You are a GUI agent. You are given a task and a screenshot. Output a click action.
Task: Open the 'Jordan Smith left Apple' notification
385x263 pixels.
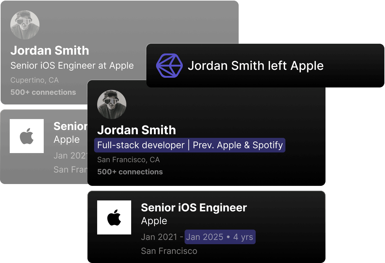pos(265,66)
